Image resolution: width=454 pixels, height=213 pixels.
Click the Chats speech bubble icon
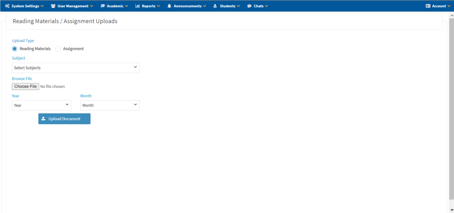[249, 6]
